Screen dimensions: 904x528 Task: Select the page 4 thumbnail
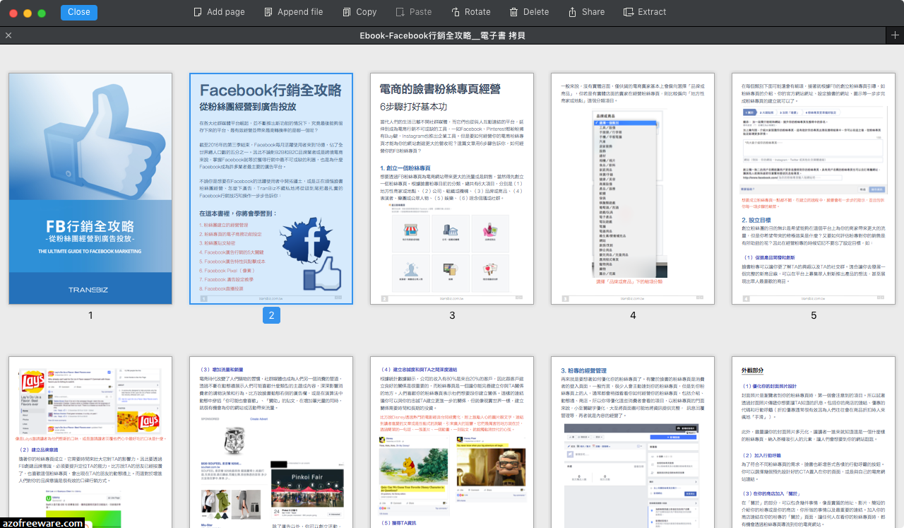[x=633, y=188]
